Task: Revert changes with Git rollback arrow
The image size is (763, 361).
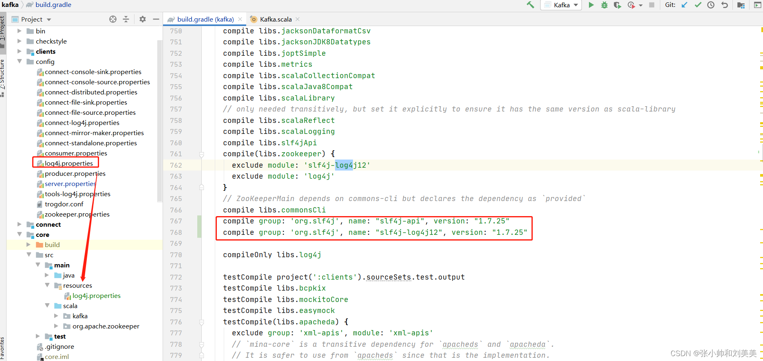Action: [x=724, y=5]
